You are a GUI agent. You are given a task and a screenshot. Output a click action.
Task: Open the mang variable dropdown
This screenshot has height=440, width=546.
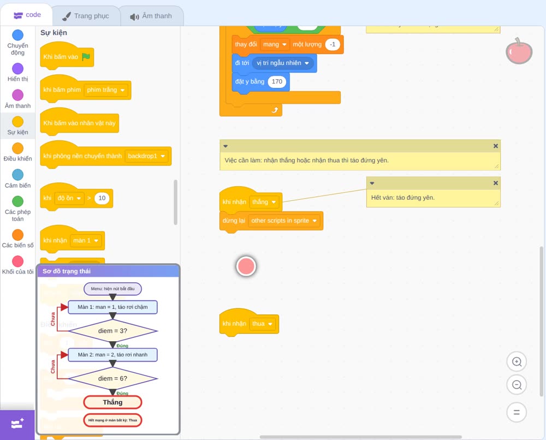[275, 45]
